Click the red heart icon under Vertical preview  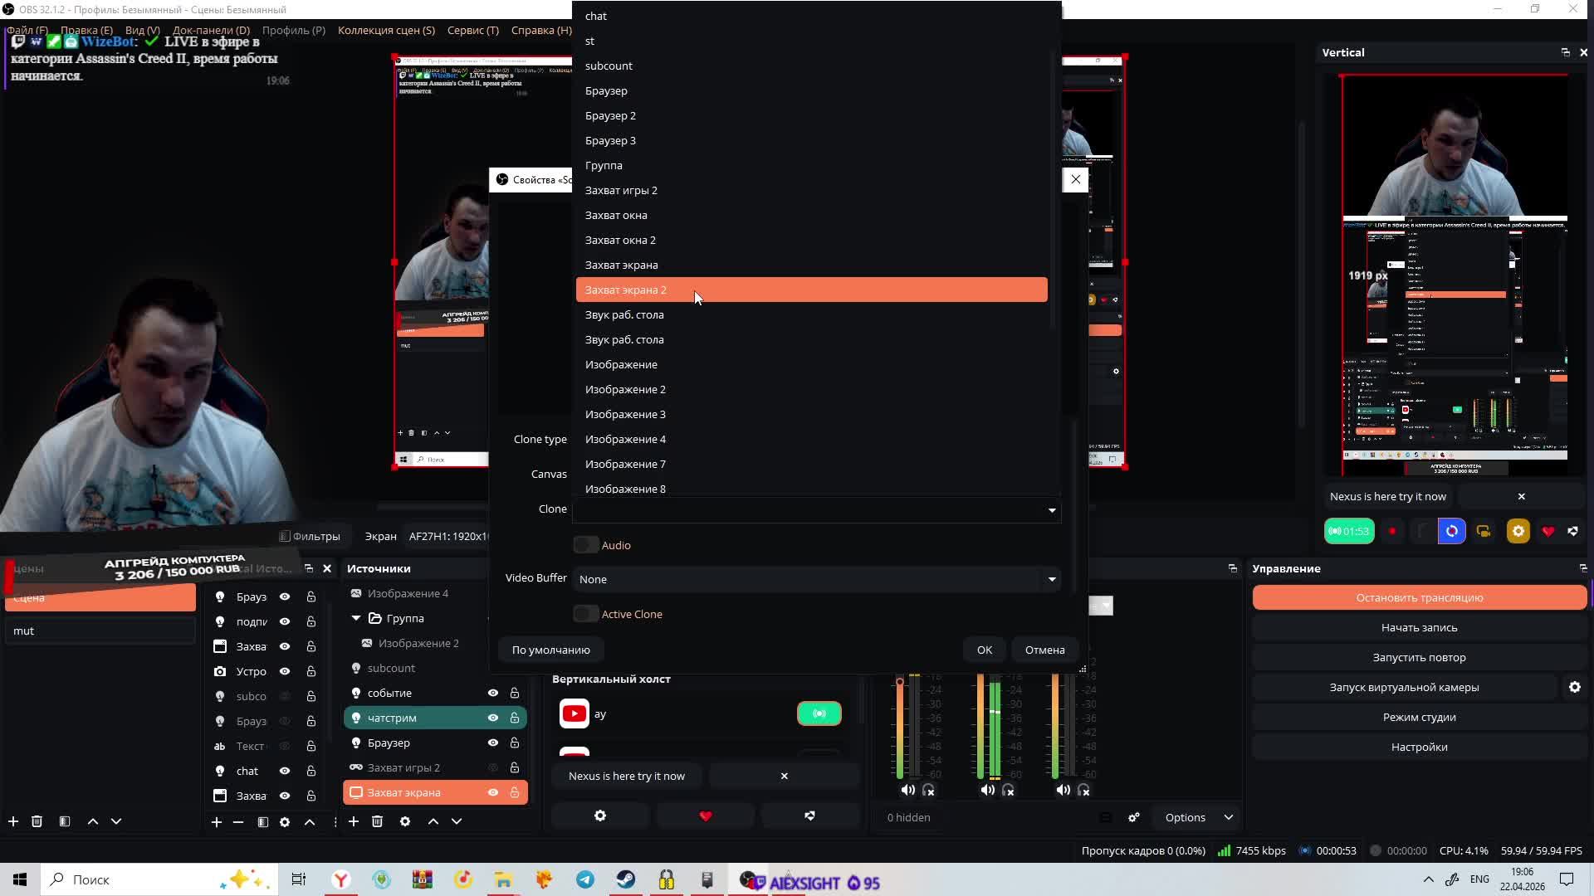[x=1548, y=531]
